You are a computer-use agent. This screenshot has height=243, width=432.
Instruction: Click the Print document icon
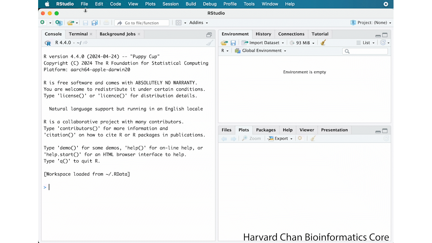106,23
